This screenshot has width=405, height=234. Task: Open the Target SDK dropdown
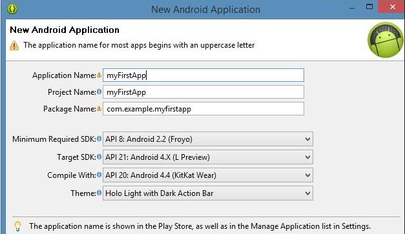(208, 157)
